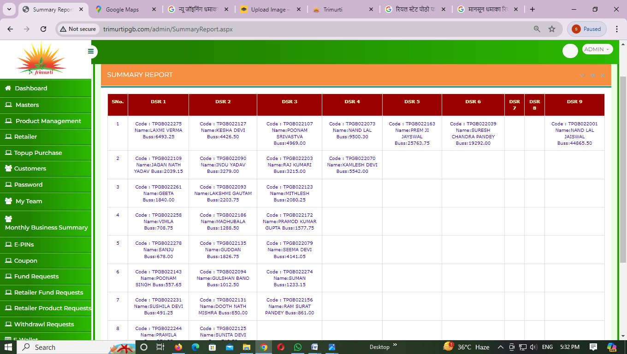The image size is (627, 354).
Task: Open Product Management from sidebar
Action: tap(48, 121)
